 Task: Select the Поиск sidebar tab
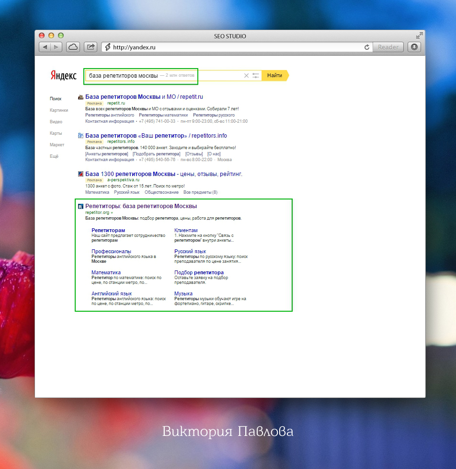tap(56, 98)
